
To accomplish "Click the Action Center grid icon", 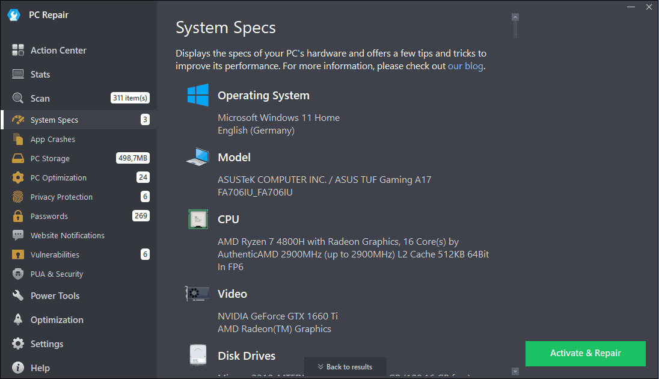I will point(18,50).
